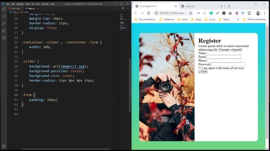Screen dimensions: 270x151
Task: Open the Blogs bookmark folder
Action: [196, 19]
